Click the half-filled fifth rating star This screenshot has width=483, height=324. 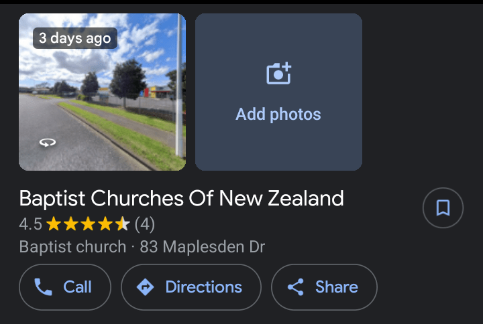[123, 224]
